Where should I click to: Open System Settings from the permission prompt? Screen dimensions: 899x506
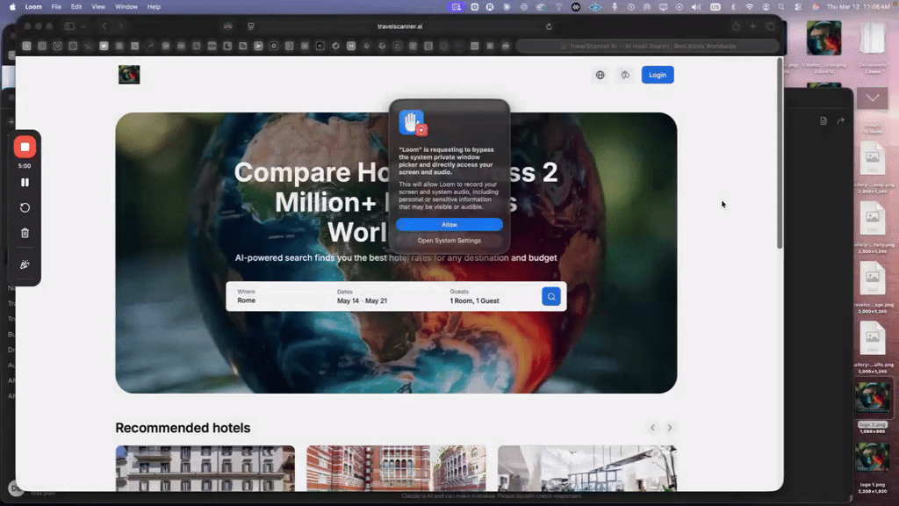[x=449, y=240]
